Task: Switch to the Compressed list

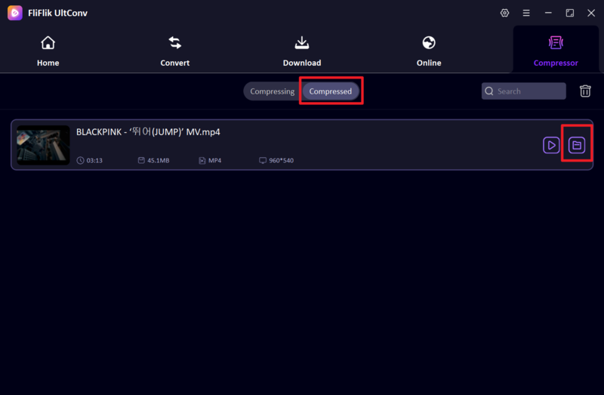Action: (331, 91)
